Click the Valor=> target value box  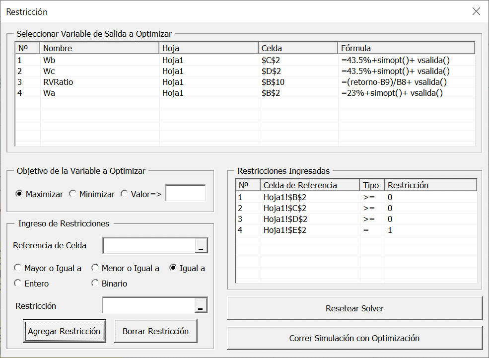(x=186, y=193)
